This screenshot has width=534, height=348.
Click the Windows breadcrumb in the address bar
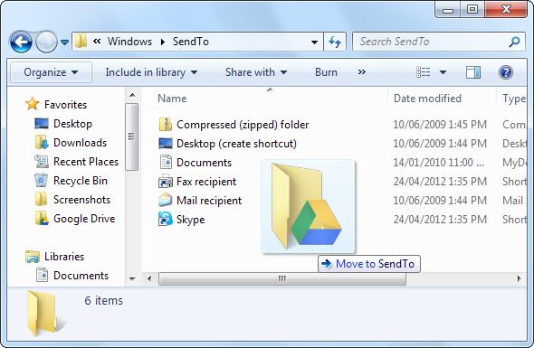click(129, 42)
